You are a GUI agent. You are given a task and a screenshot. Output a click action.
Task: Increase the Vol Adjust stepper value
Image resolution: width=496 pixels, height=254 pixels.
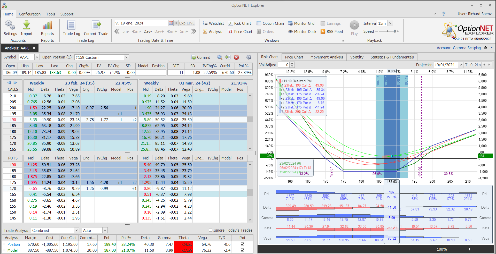[292, 64]
